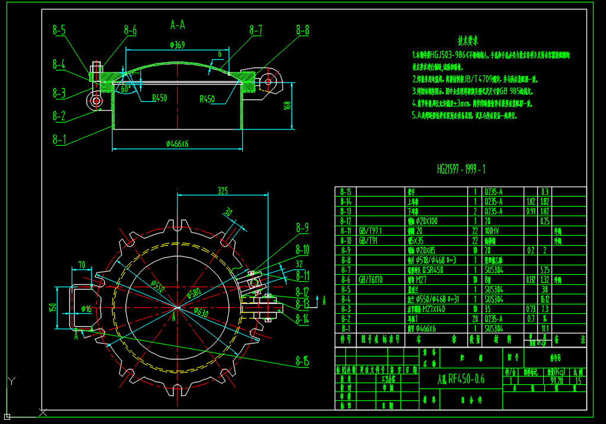Click the φ630 diameter dimension text
Viewport: 606px width, 424px height.
(201, 312)
